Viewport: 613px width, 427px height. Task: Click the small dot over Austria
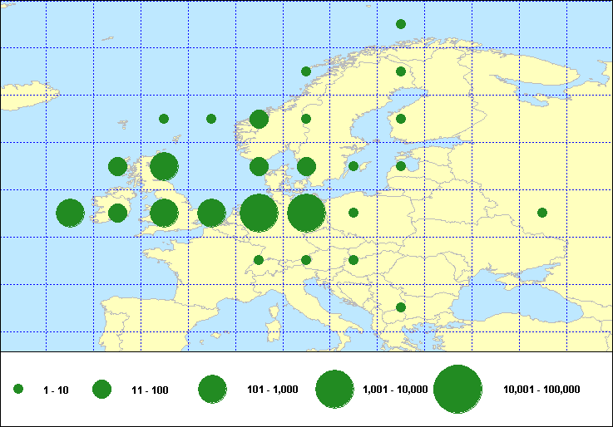coord(306,260)
